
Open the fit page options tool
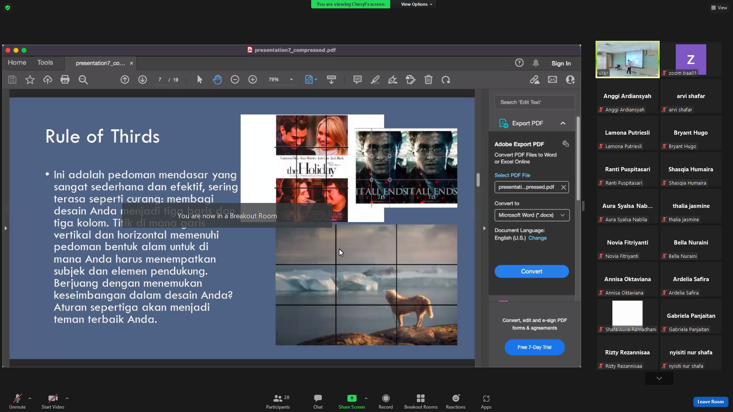311,79
